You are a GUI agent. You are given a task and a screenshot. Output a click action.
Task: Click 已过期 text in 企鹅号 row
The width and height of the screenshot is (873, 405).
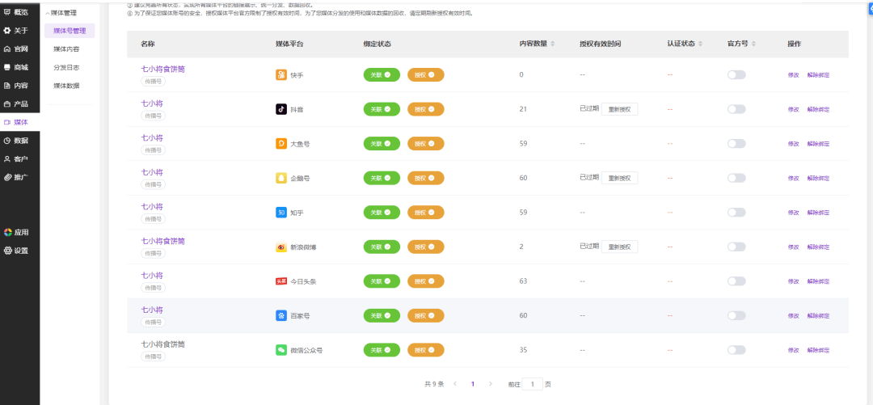click(589, 177)
